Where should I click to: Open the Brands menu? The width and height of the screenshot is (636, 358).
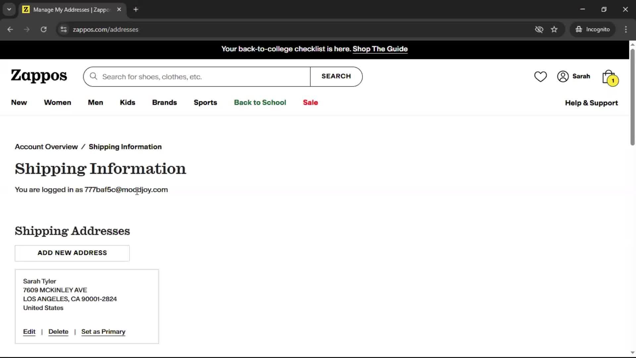click(x=164, y=102)
